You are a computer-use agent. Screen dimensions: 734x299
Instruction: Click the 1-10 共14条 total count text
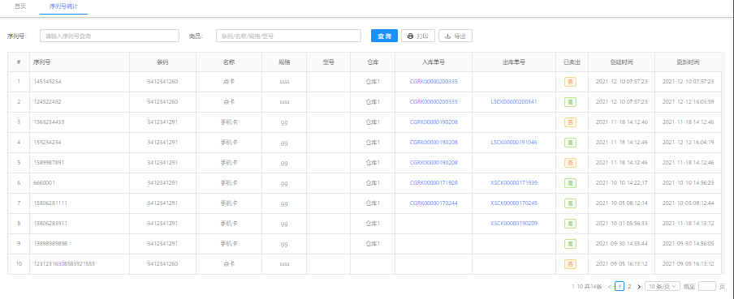coord(586,286)
